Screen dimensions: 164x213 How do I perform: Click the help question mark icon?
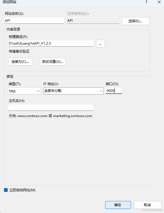click(146, 2)
